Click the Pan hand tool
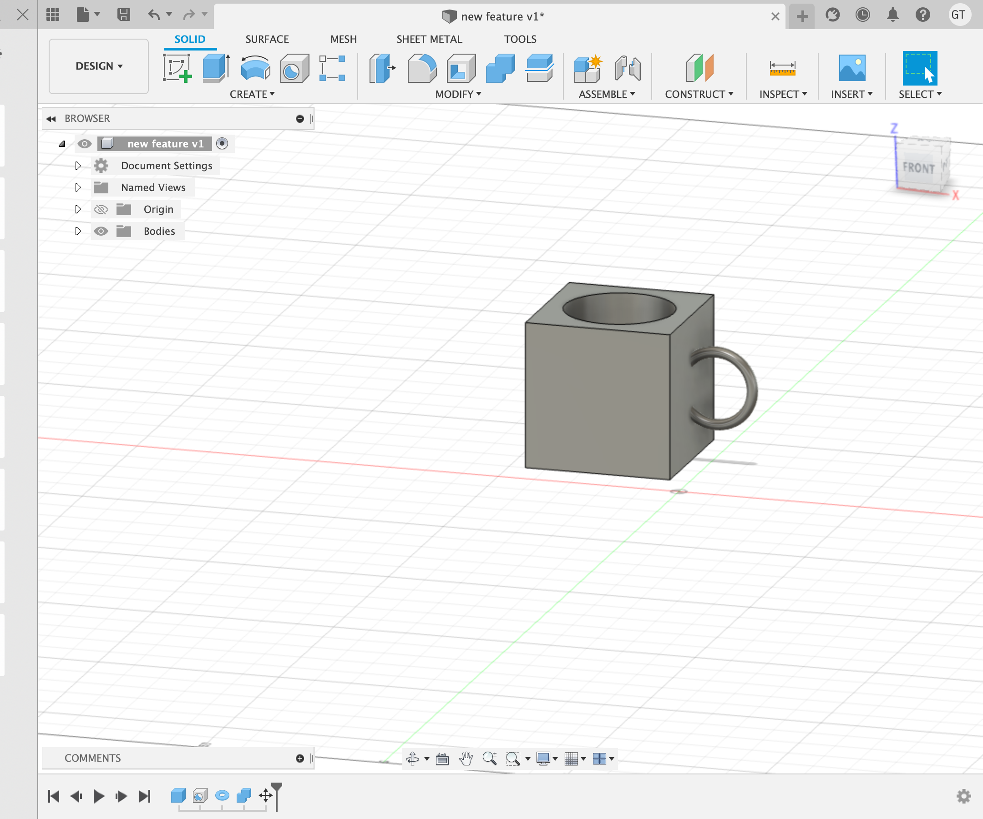The height and width of the screenshot is (819, 983). point(466,758)
